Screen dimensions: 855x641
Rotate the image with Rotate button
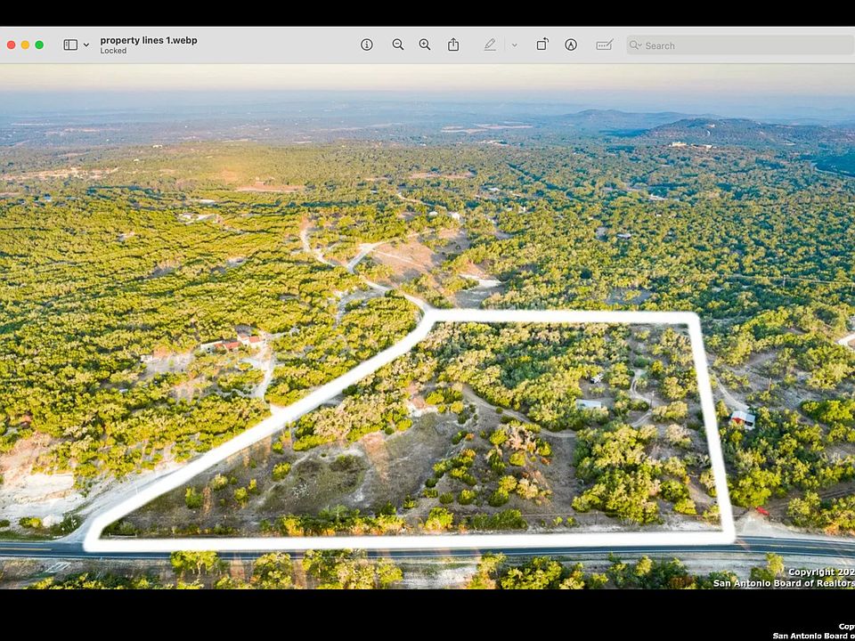click(x=542, y=45)
